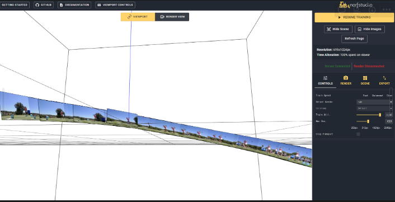
Task: Set Train Speed to Fast
Action: tap(365, 96)
